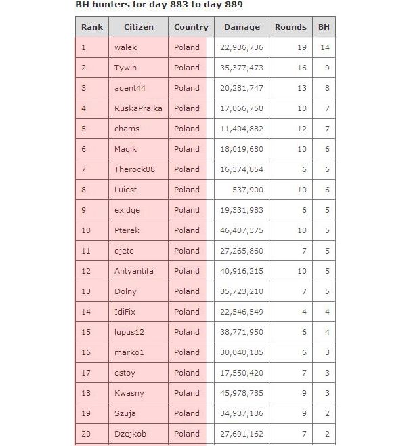Click on citizen chams
Image resolution: width=411 pixels, height=446 pixels.
pyautogui.click(x=127, y=129)
